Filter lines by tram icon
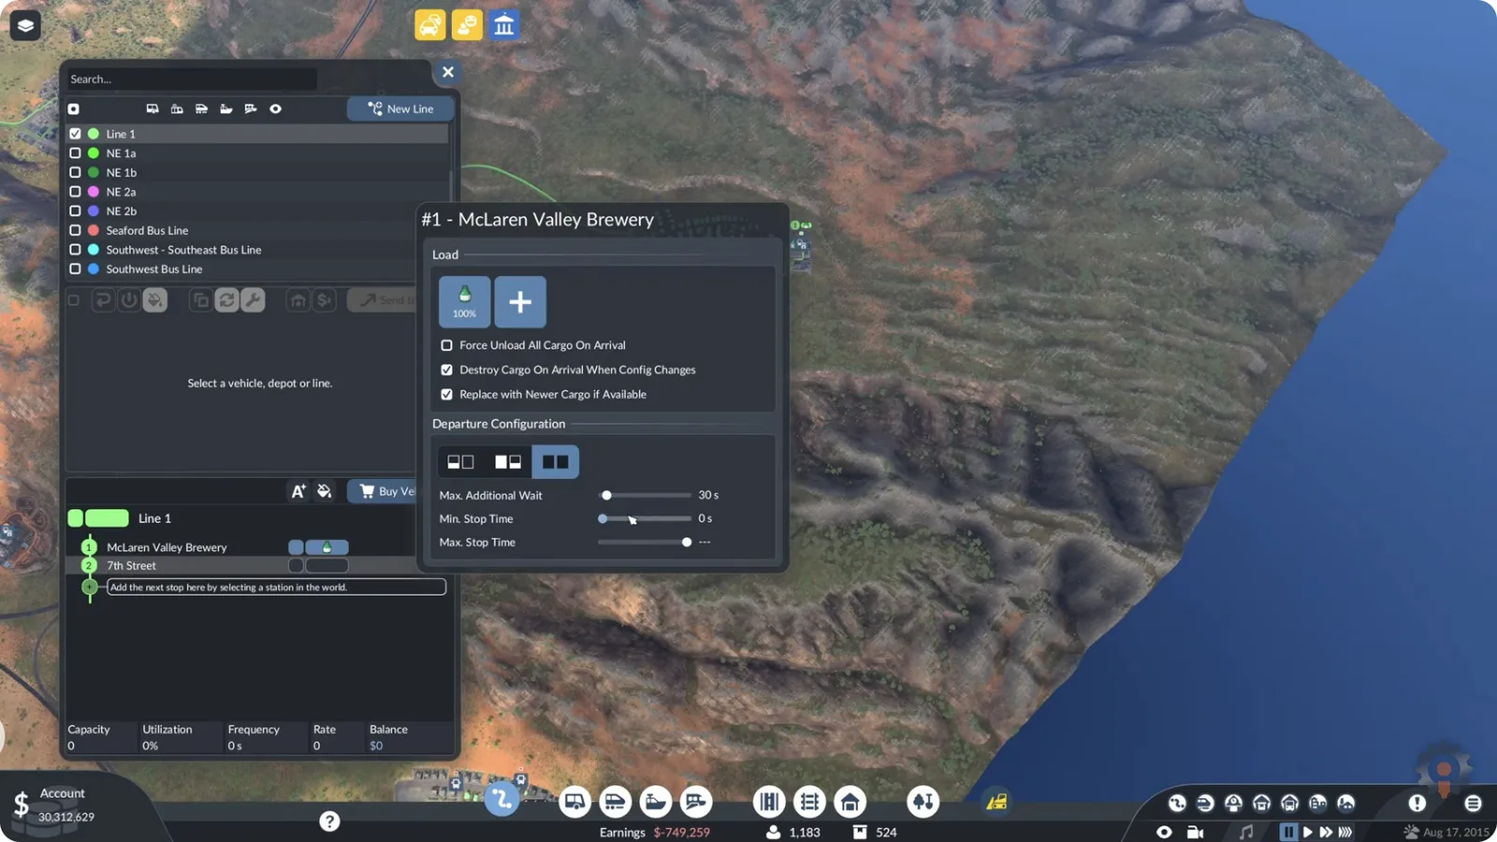This screenshot has width=1497, height=842. [177, 109]
